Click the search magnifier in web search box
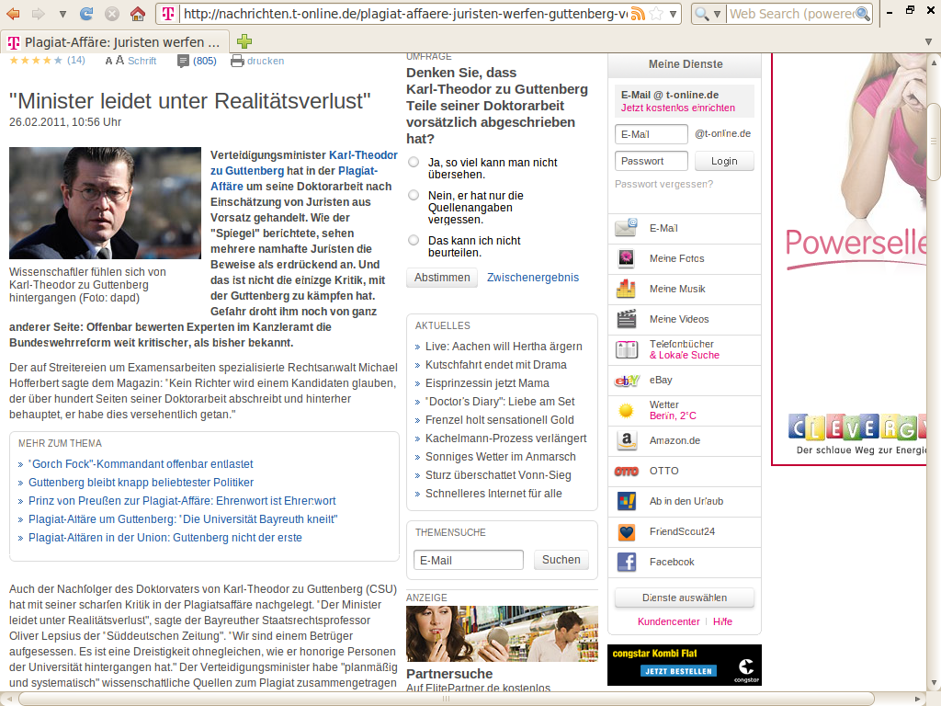The image size is (941, 706). [x=863, y=13]
